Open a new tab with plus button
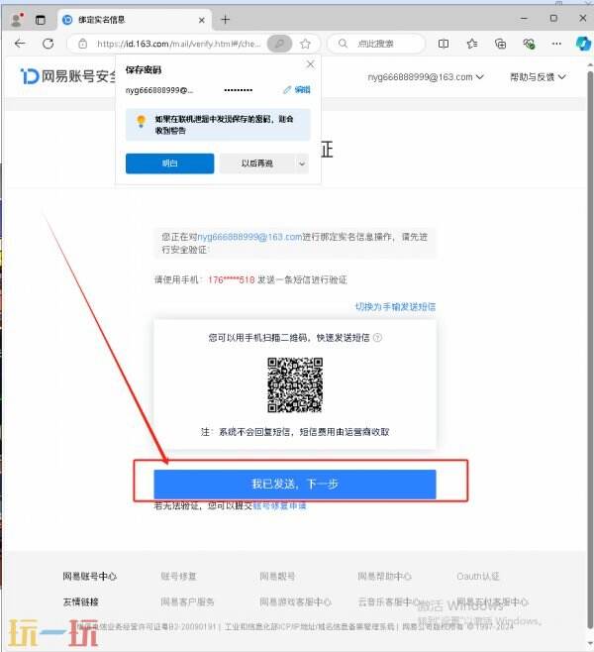 [x=225, y=20]
